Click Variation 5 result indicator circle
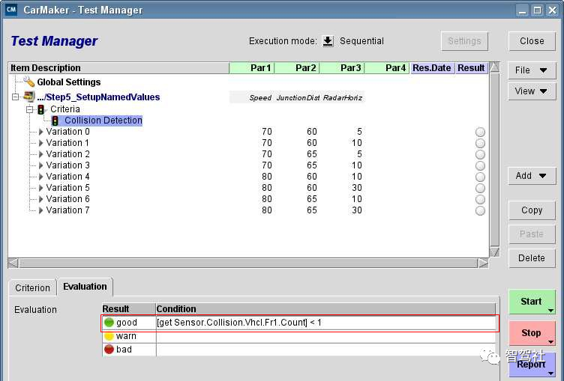Viewport: 564px width, 381px height. (480, 188)
